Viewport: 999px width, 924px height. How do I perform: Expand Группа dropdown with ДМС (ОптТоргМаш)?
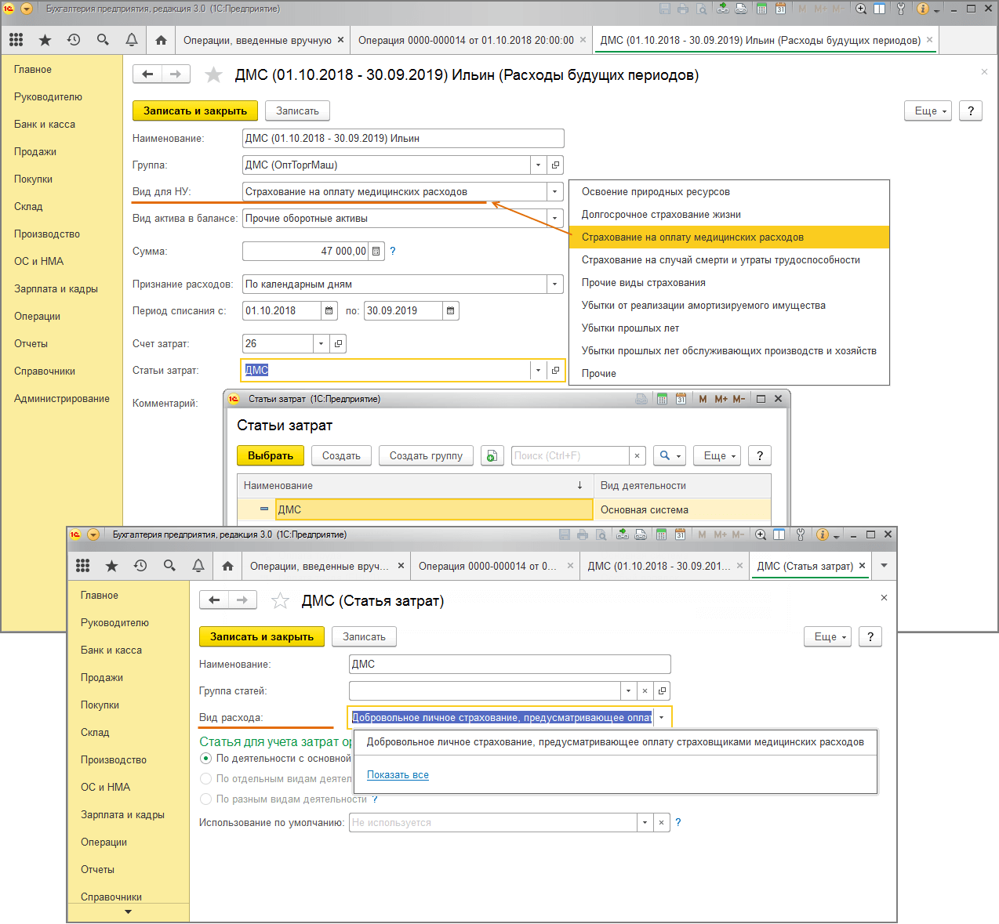[538, 165]
